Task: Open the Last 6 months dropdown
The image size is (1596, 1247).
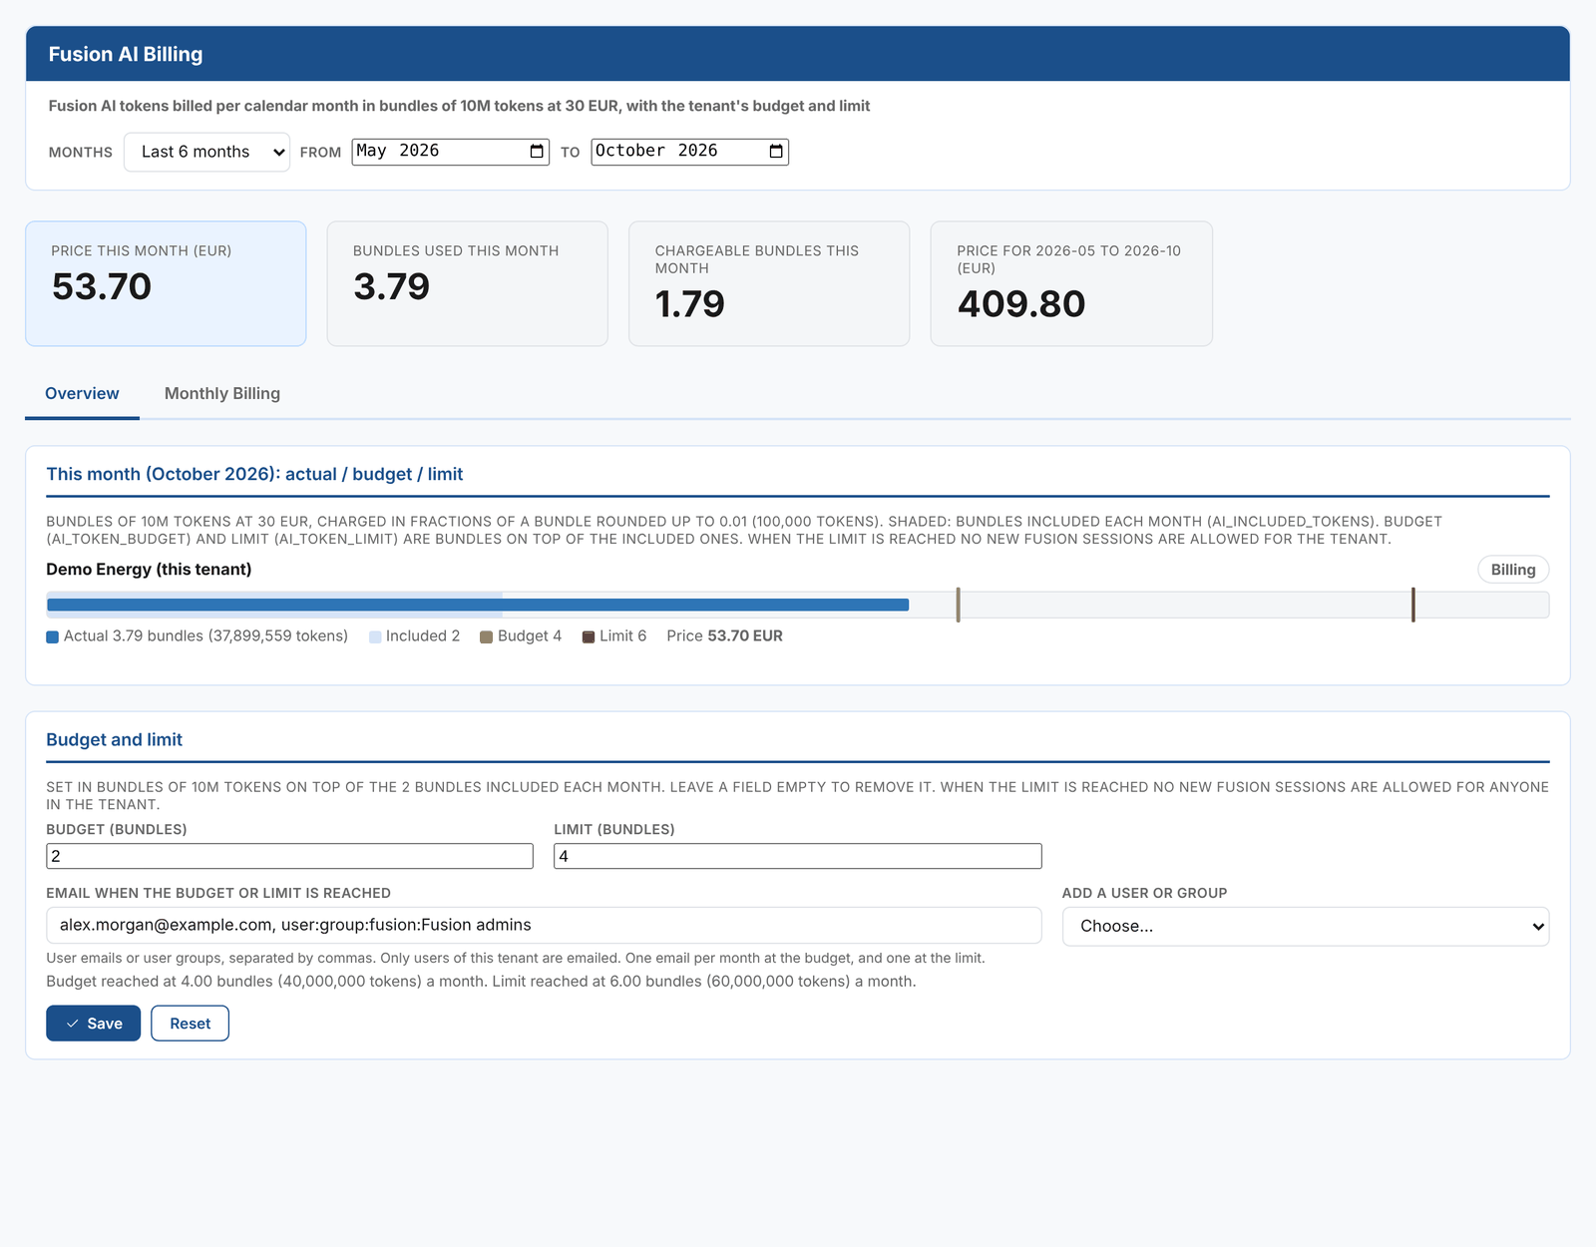Action: (206, 152)
